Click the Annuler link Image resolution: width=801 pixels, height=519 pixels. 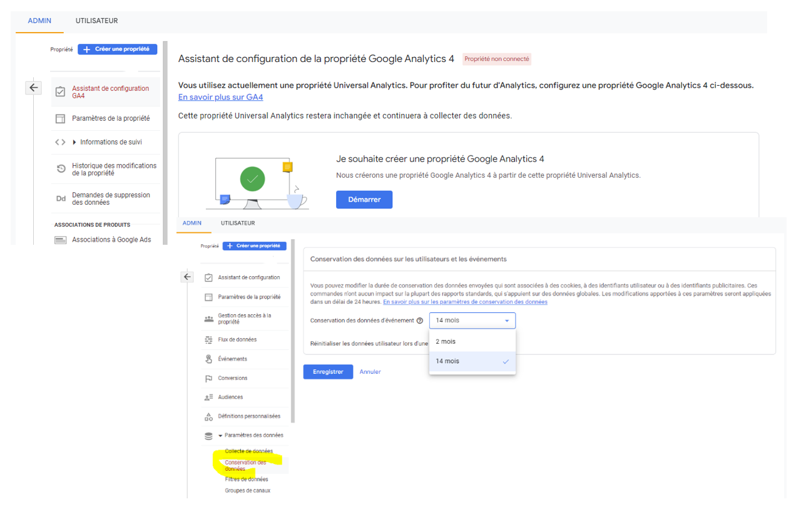370,372
